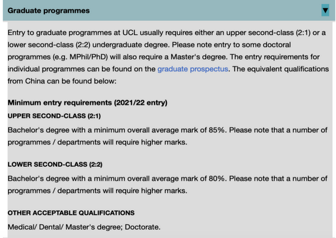
Task: Click 'The equivalent qualifications' sentence
Action: [281, 69]
